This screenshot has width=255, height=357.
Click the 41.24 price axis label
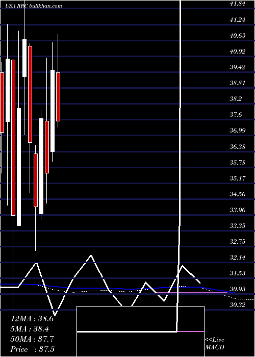click(238, 19)
